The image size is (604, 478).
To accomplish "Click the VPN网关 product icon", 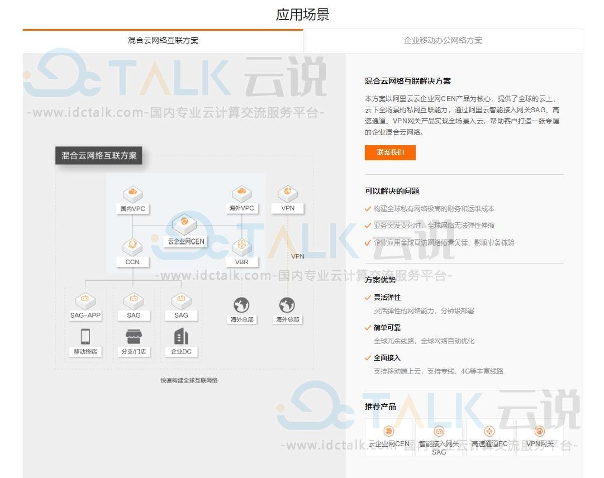I will (540, 431).
